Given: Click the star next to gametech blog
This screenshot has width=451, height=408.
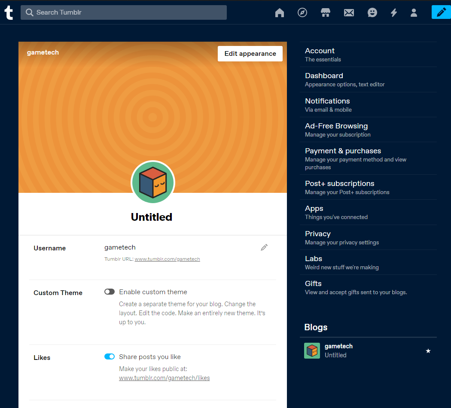Looking at the screenshot, I should click(428, 351).
